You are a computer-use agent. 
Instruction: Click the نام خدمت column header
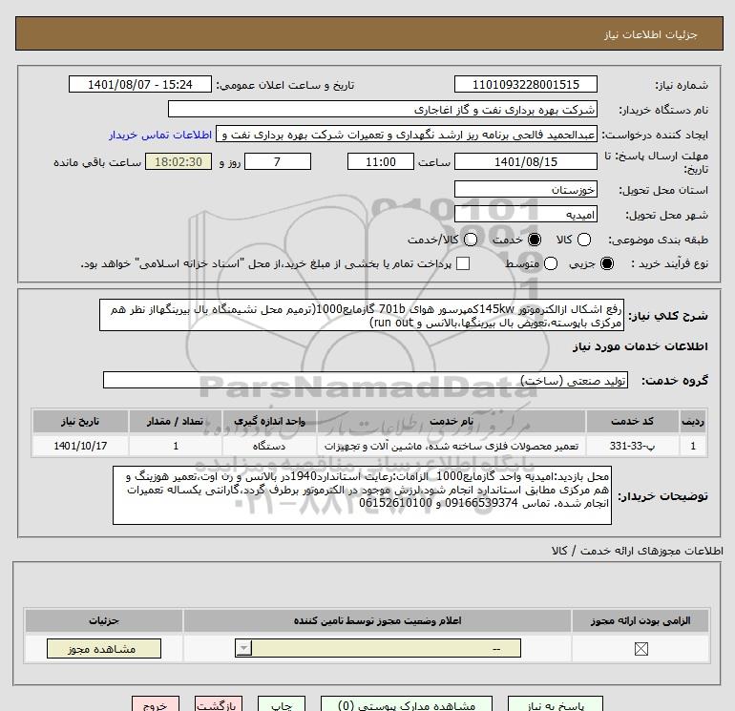(x=451, y=421)
